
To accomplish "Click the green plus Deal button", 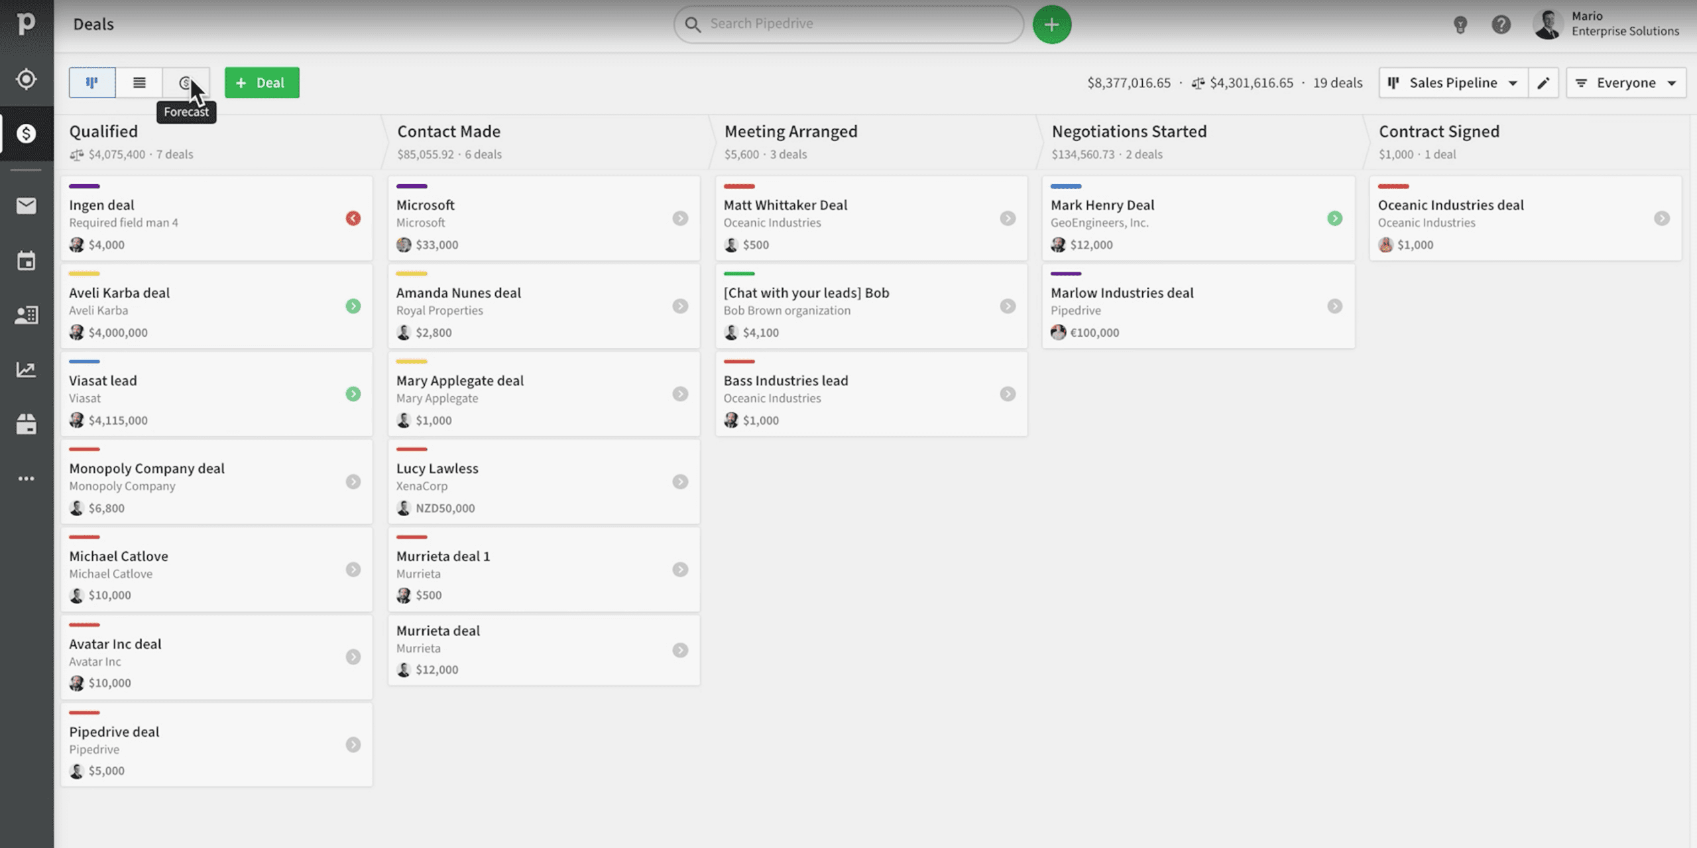I will tap(262, 83).
